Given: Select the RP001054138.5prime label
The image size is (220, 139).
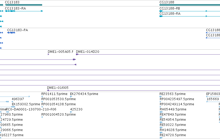Looking at the screenshot, I should click(58, 104).
